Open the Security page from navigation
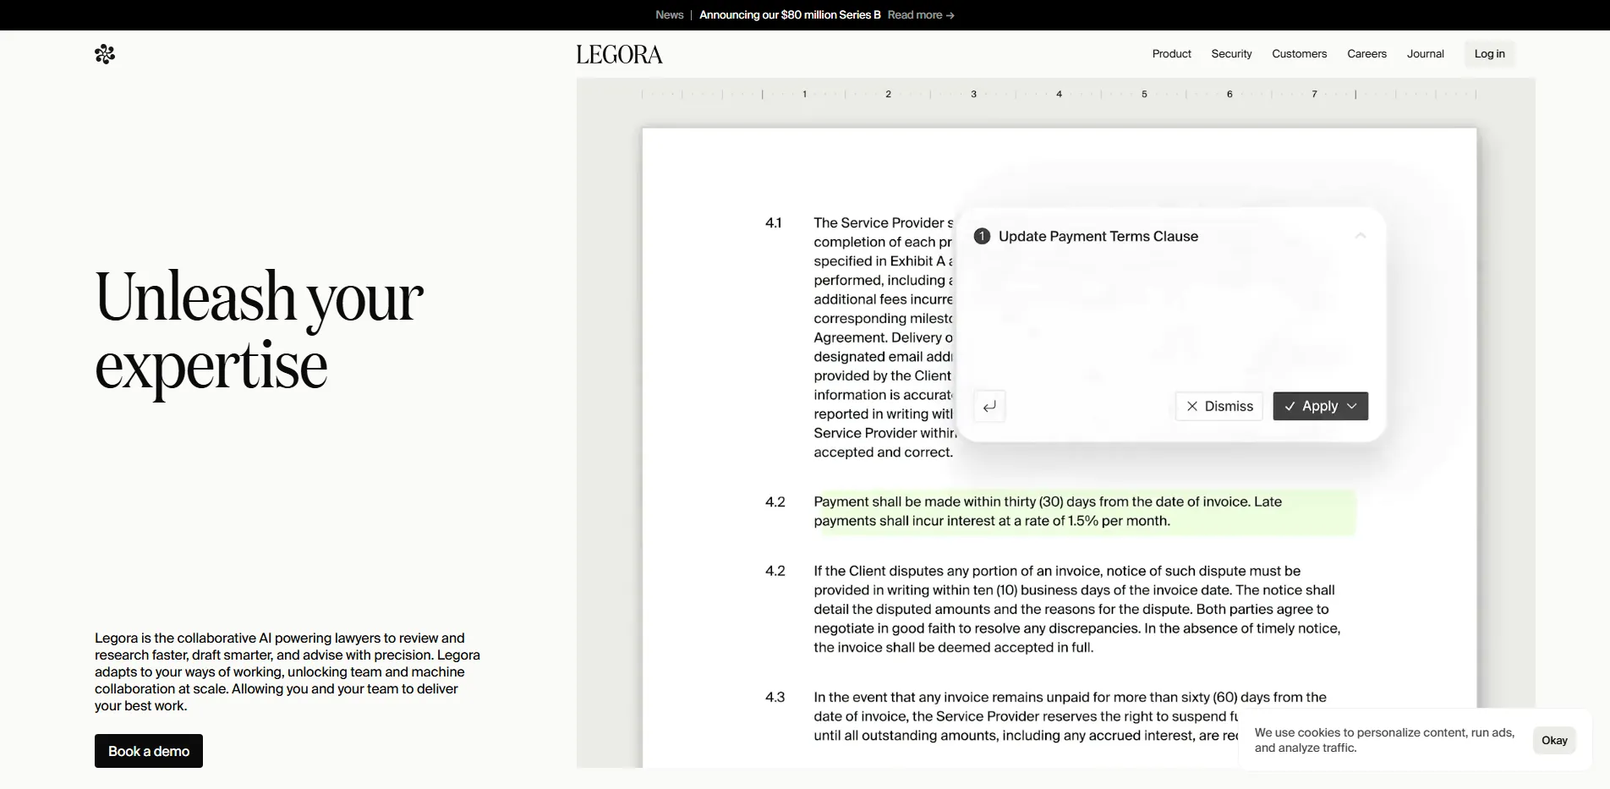This screenshot has width=1610, height=789. point(1231,53)
